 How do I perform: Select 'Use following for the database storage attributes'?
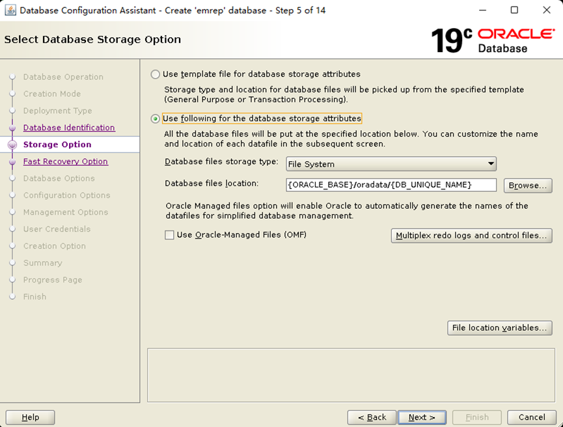point(155,119)
